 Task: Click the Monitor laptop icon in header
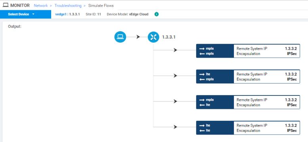pyautogui.click(x=6, y=5)
